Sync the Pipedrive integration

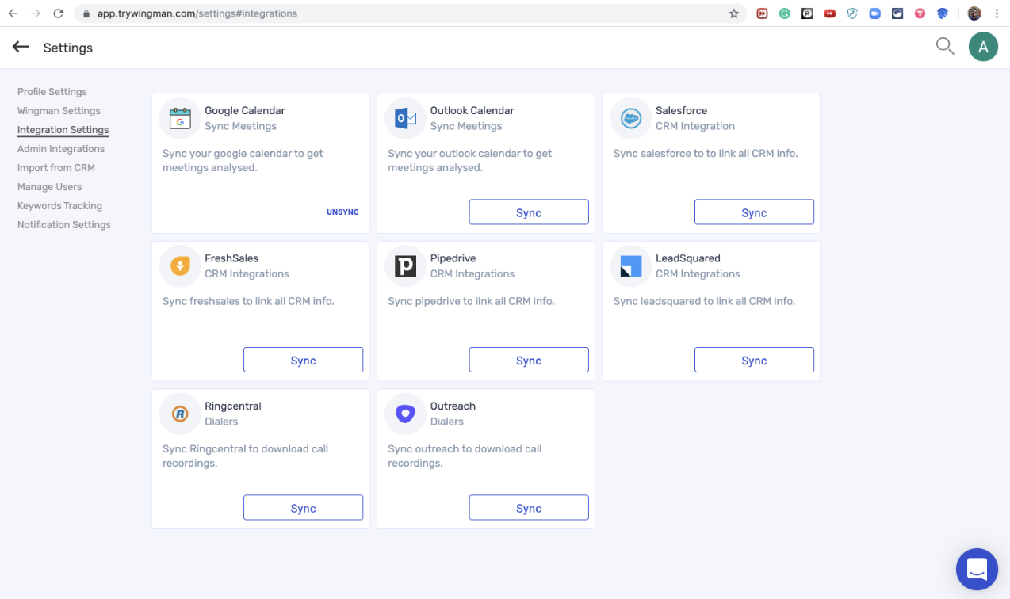coord(529,360)
